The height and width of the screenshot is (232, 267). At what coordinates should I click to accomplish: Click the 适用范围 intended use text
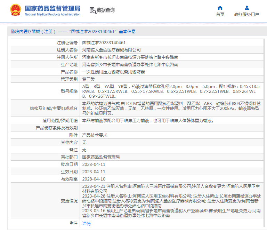pos(148,121)
